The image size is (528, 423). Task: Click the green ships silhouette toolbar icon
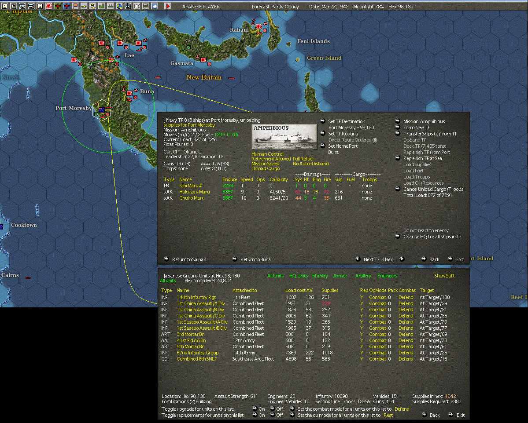point(110,6)
